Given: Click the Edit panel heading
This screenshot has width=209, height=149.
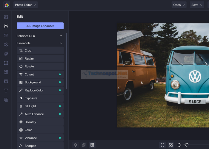Looking at the screenshot, I should 20,17.
